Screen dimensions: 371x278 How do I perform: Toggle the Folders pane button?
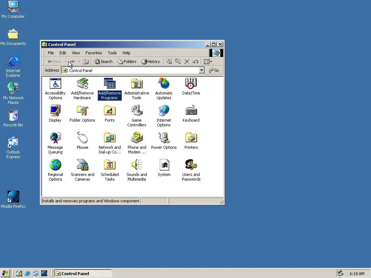[127, 62]
